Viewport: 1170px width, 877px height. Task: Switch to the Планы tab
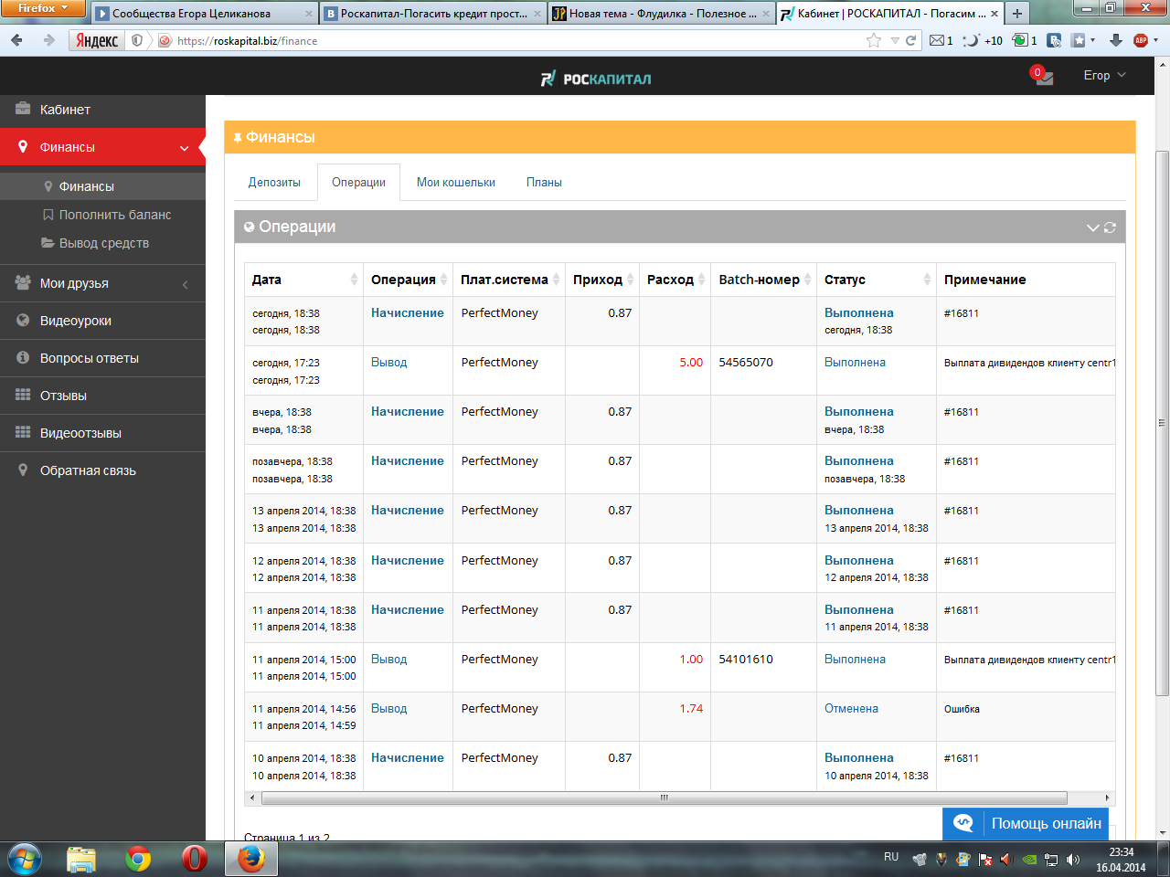coord(544,183)
